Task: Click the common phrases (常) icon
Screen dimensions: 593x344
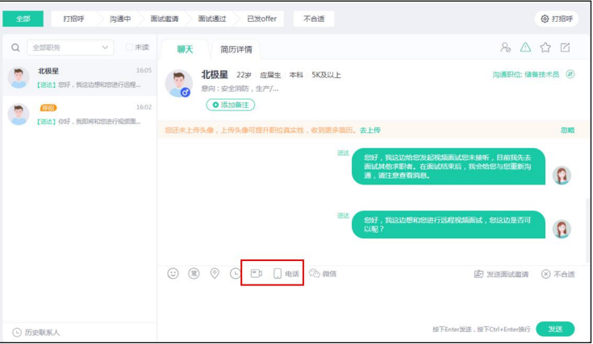Action: [x=194, y=274]
